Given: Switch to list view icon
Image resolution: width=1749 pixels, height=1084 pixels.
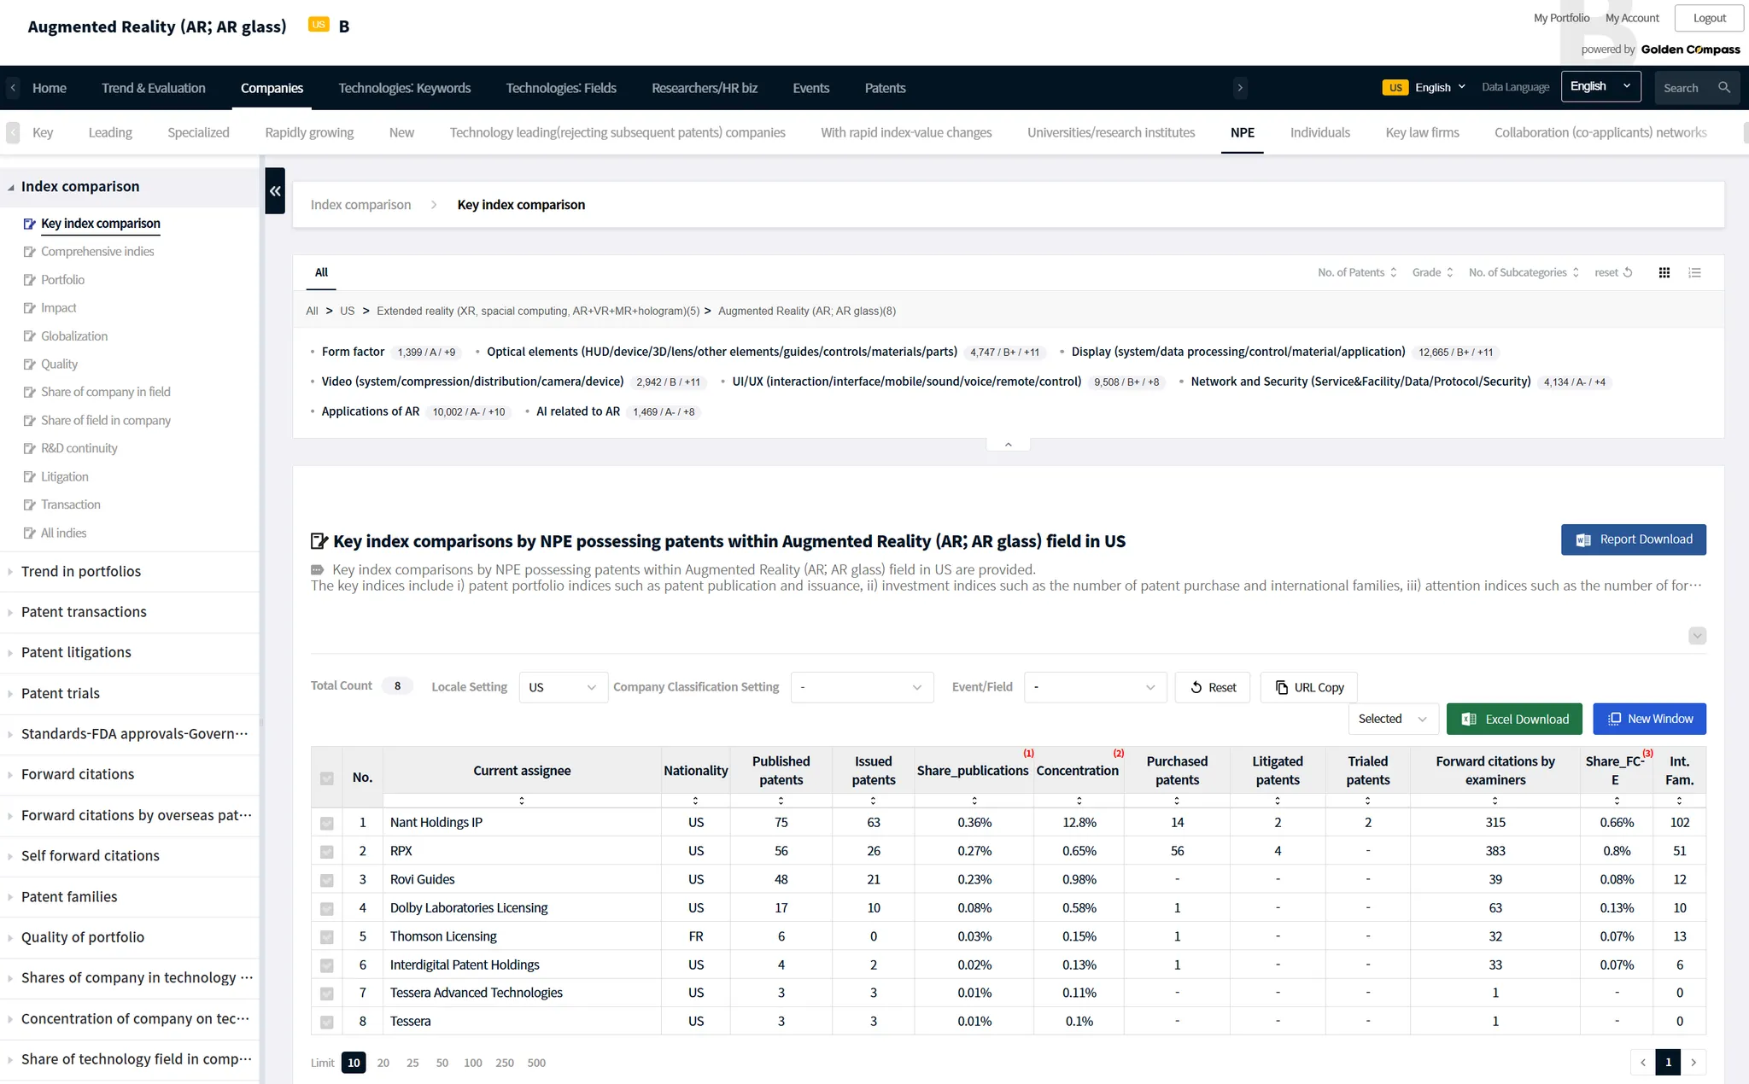Looking at the screenshot, I should (1694, 272).
